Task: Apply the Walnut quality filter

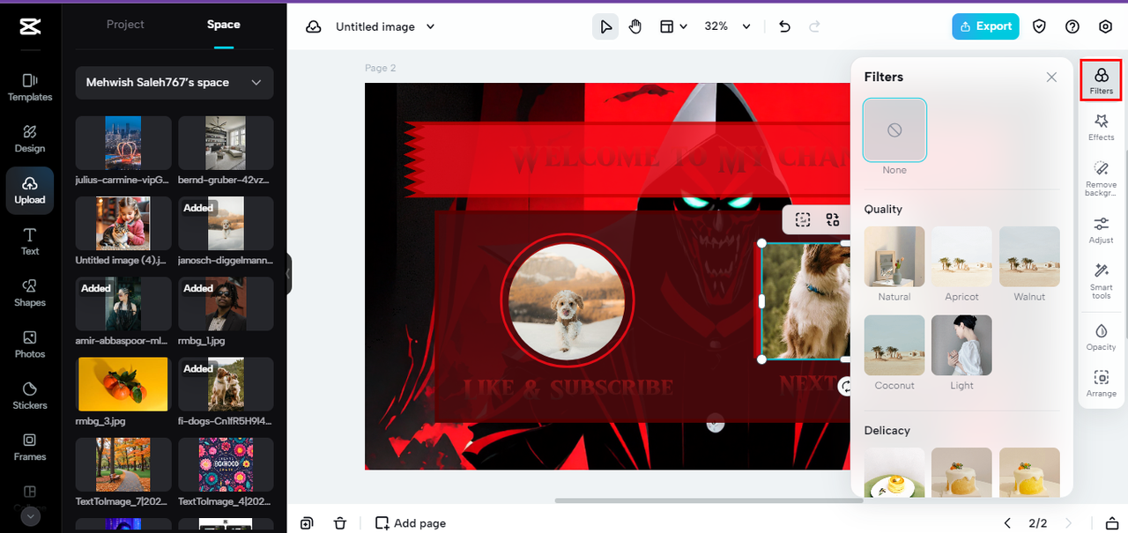Action: tap(1029, 256)
